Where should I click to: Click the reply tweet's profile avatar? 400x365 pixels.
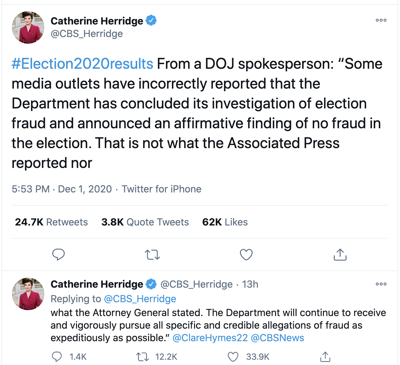pos(28,294)
